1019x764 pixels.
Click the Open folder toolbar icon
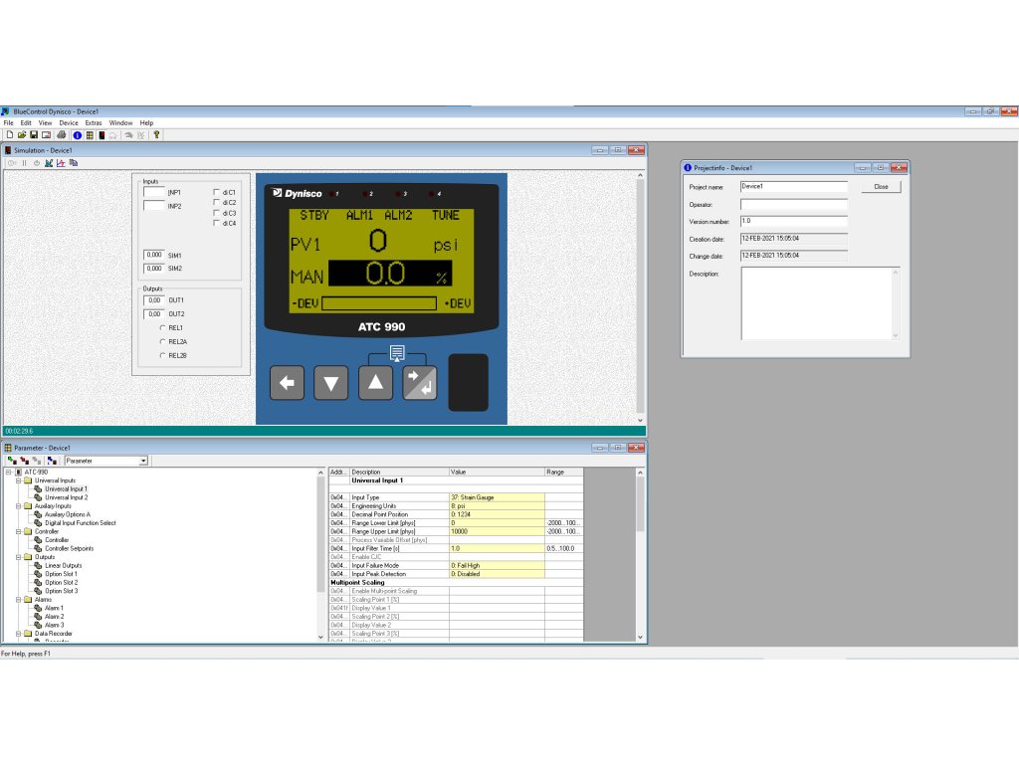click(22, 135)
